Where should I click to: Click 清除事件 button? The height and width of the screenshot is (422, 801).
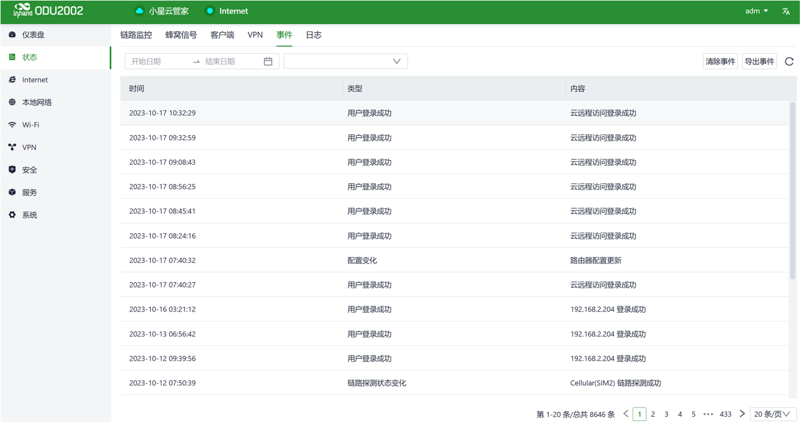click(x=720, y=61)
